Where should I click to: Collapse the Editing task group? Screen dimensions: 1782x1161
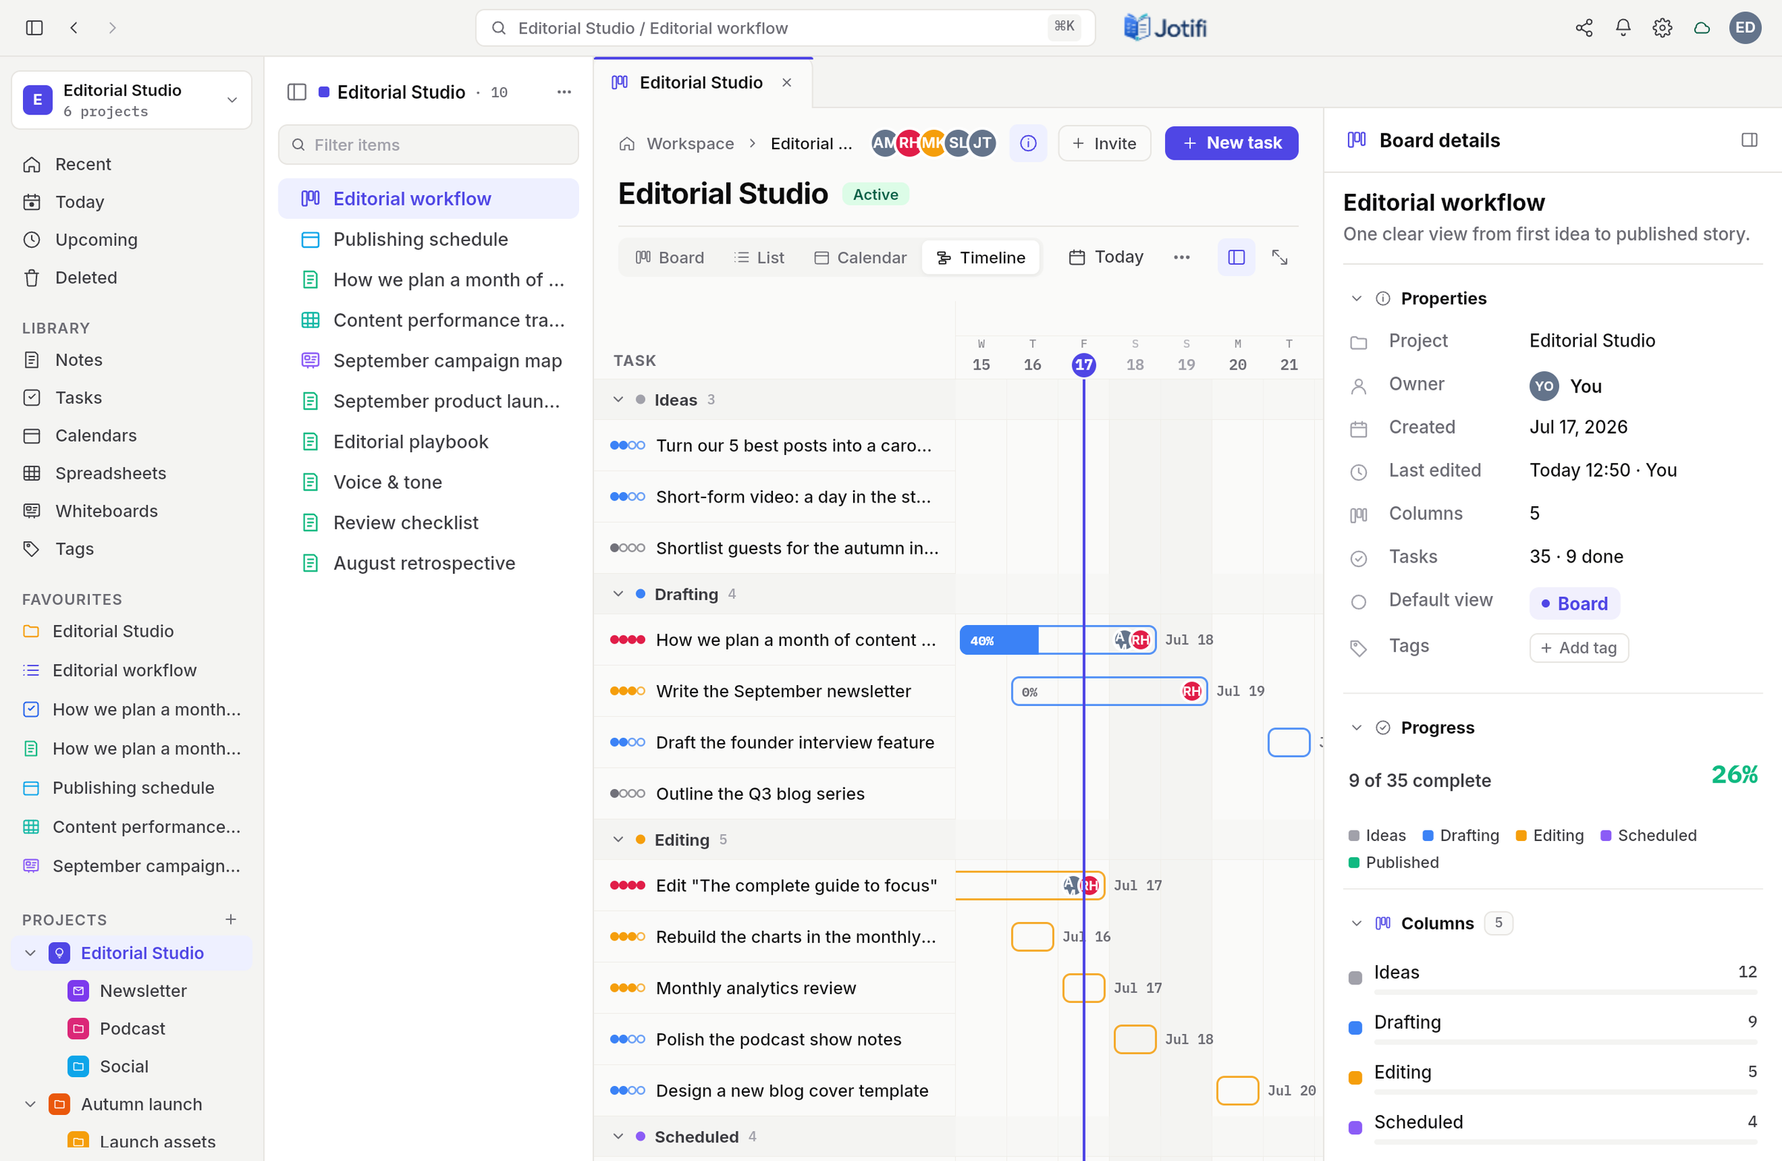point(618,839)
